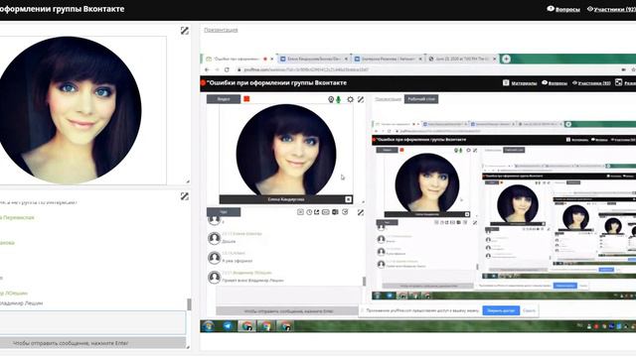
Task: Switch to 'Рабочий стол' tab in the largest shared screen
Action: click(x=421, y=99)
